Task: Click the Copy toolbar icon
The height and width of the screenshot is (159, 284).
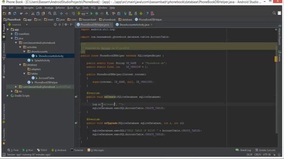Action: 38,14
